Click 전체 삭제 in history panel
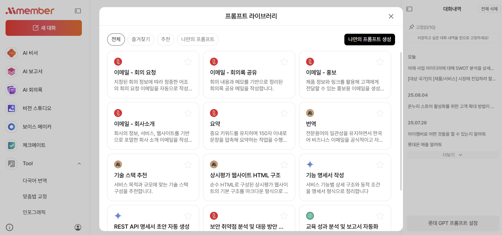This screenshot has height=235, width=502. tap(489, 9)
